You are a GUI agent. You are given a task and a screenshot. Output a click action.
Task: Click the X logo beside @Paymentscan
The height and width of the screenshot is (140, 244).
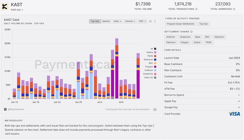(x=5, y=109)
